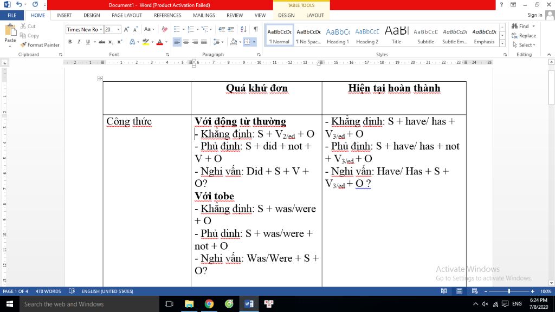Image resolution: width=555 pixels, height=312 pixels.
Task: Switch to Read Mode view
Action: (444, 291)
